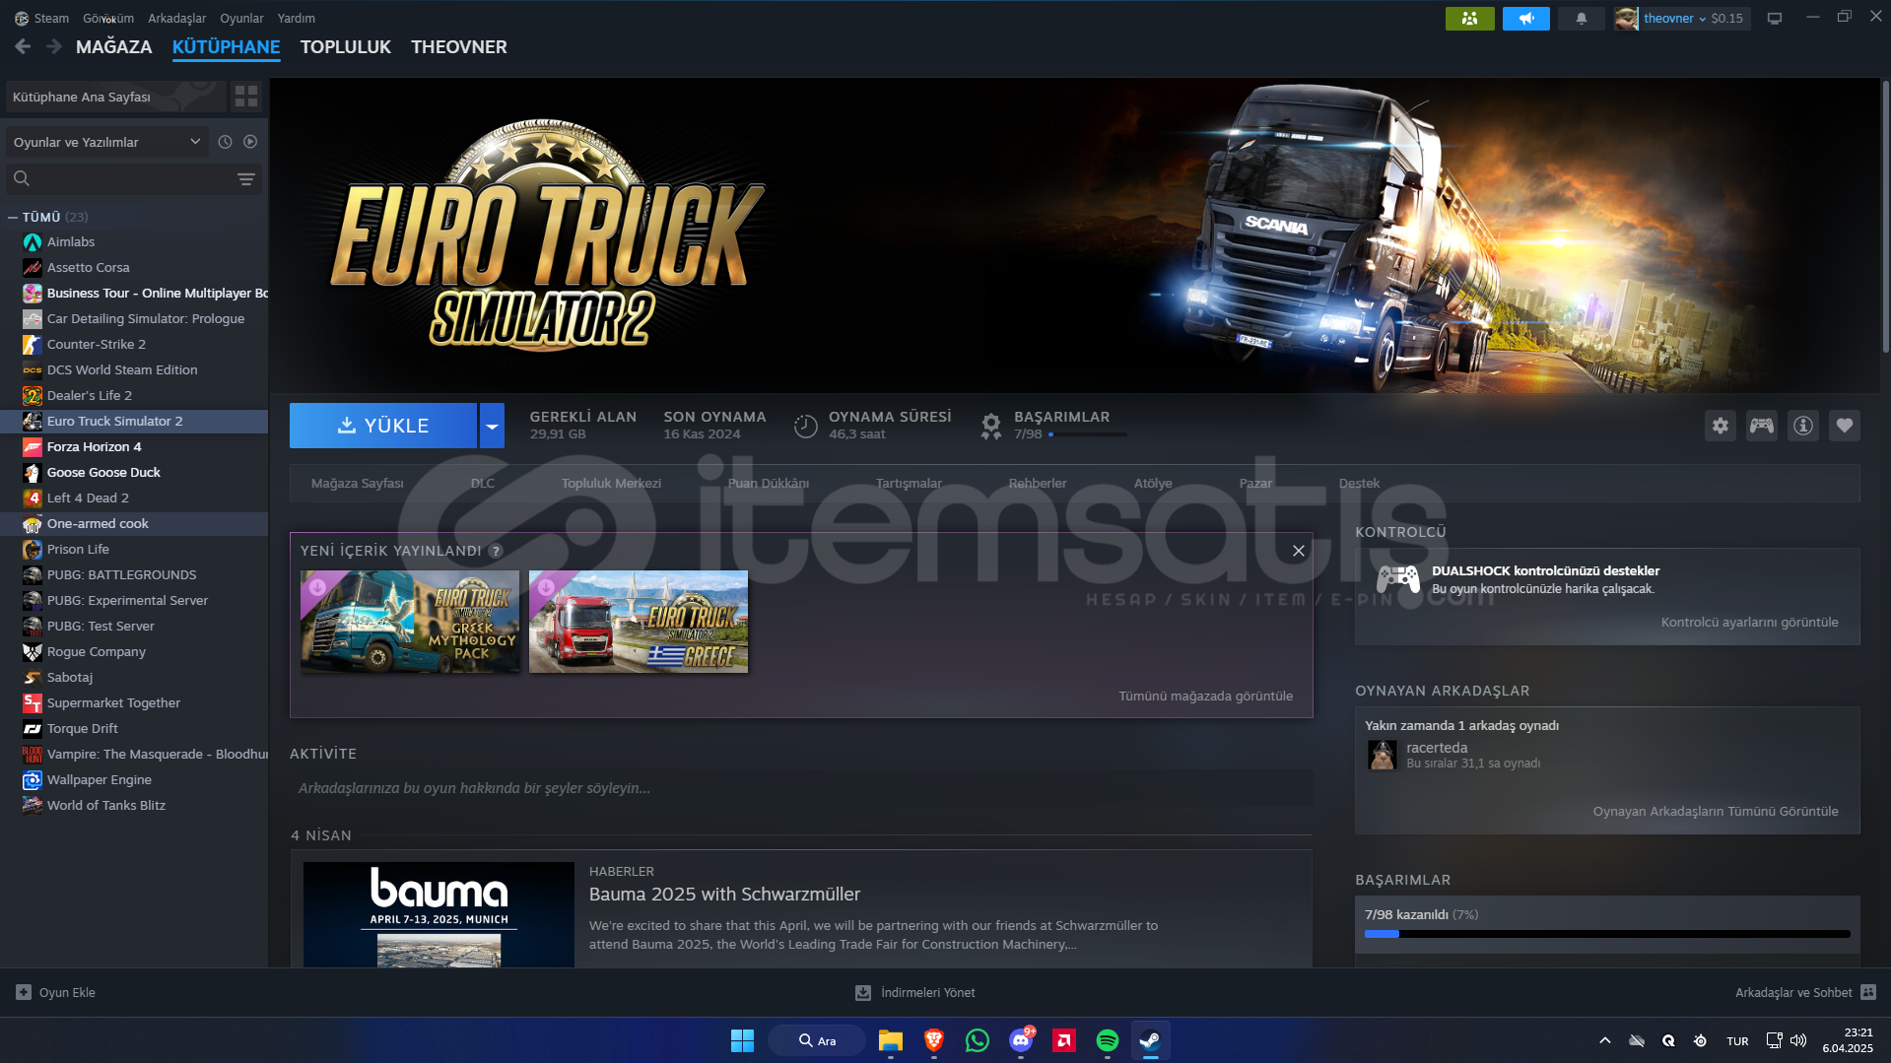Open the Oyunlar menu
The height and width of the screenshot is (1063, 1891).
241,18
